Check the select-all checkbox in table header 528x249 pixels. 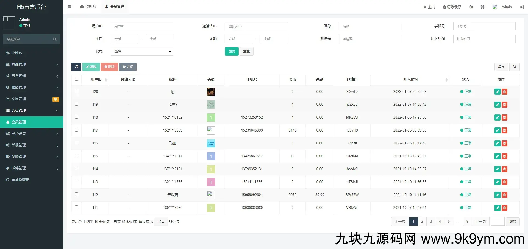[76, 79]
